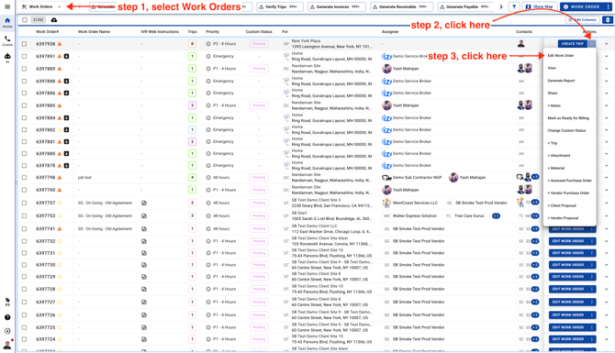Open the Generate Invoices tab

coord(337,6)
